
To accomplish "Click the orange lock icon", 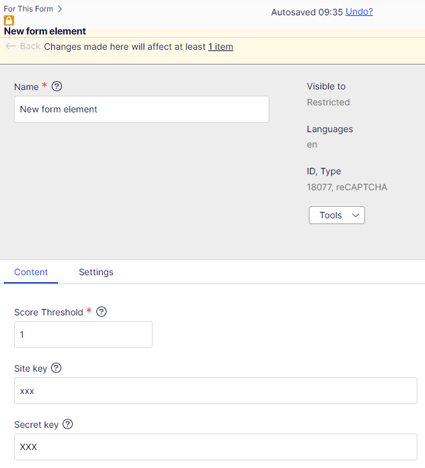I will (9, 20).
